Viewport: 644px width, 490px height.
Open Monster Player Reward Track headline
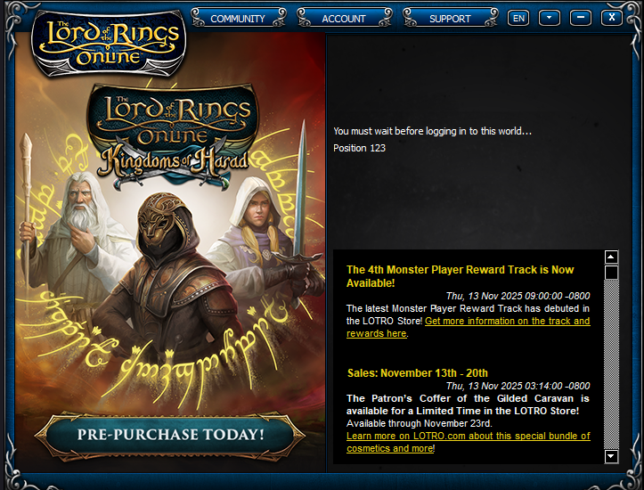tap(460, 276)
